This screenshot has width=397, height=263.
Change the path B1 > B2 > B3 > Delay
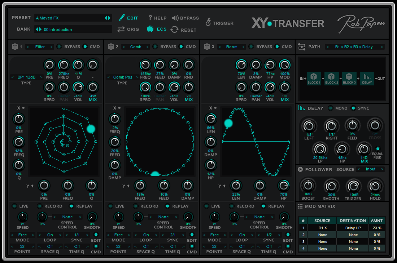coord(354,47)
